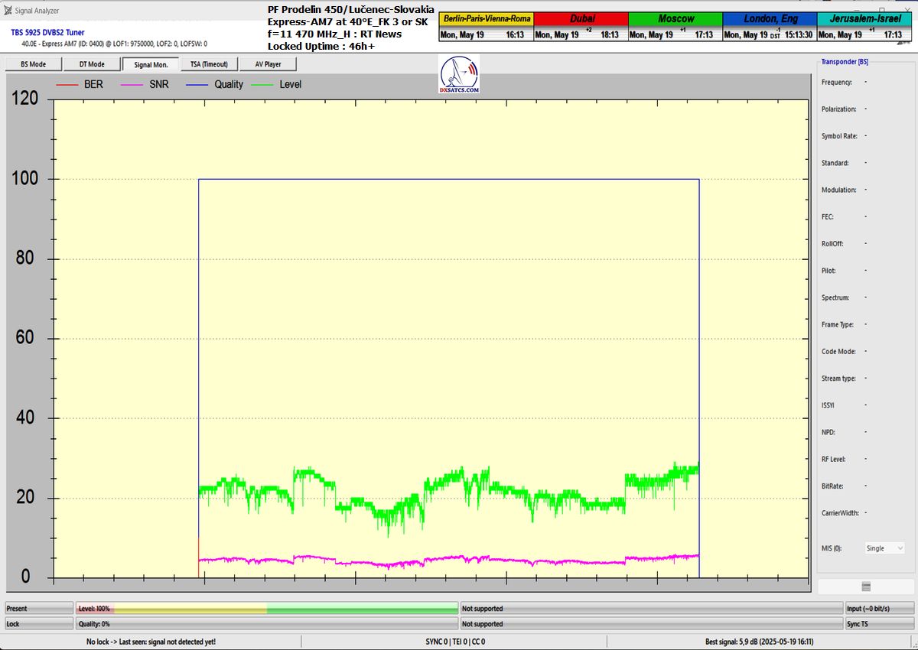Click the Present status button
Screen dimensions: 918x650
click(39, 609)
